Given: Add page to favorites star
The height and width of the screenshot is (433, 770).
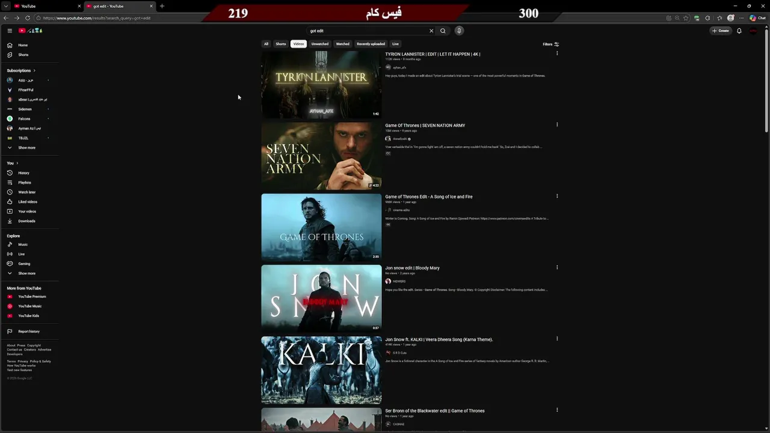Looking at the screenshot, I should pos(686,18).
